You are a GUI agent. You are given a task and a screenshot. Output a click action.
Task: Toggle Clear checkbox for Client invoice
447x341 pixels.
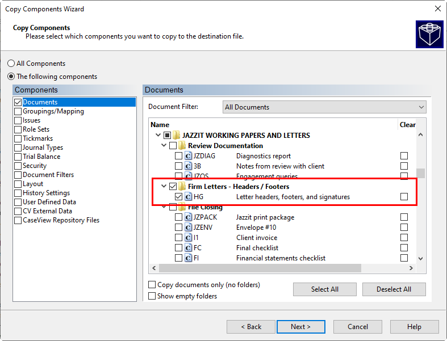pos(404,238)
